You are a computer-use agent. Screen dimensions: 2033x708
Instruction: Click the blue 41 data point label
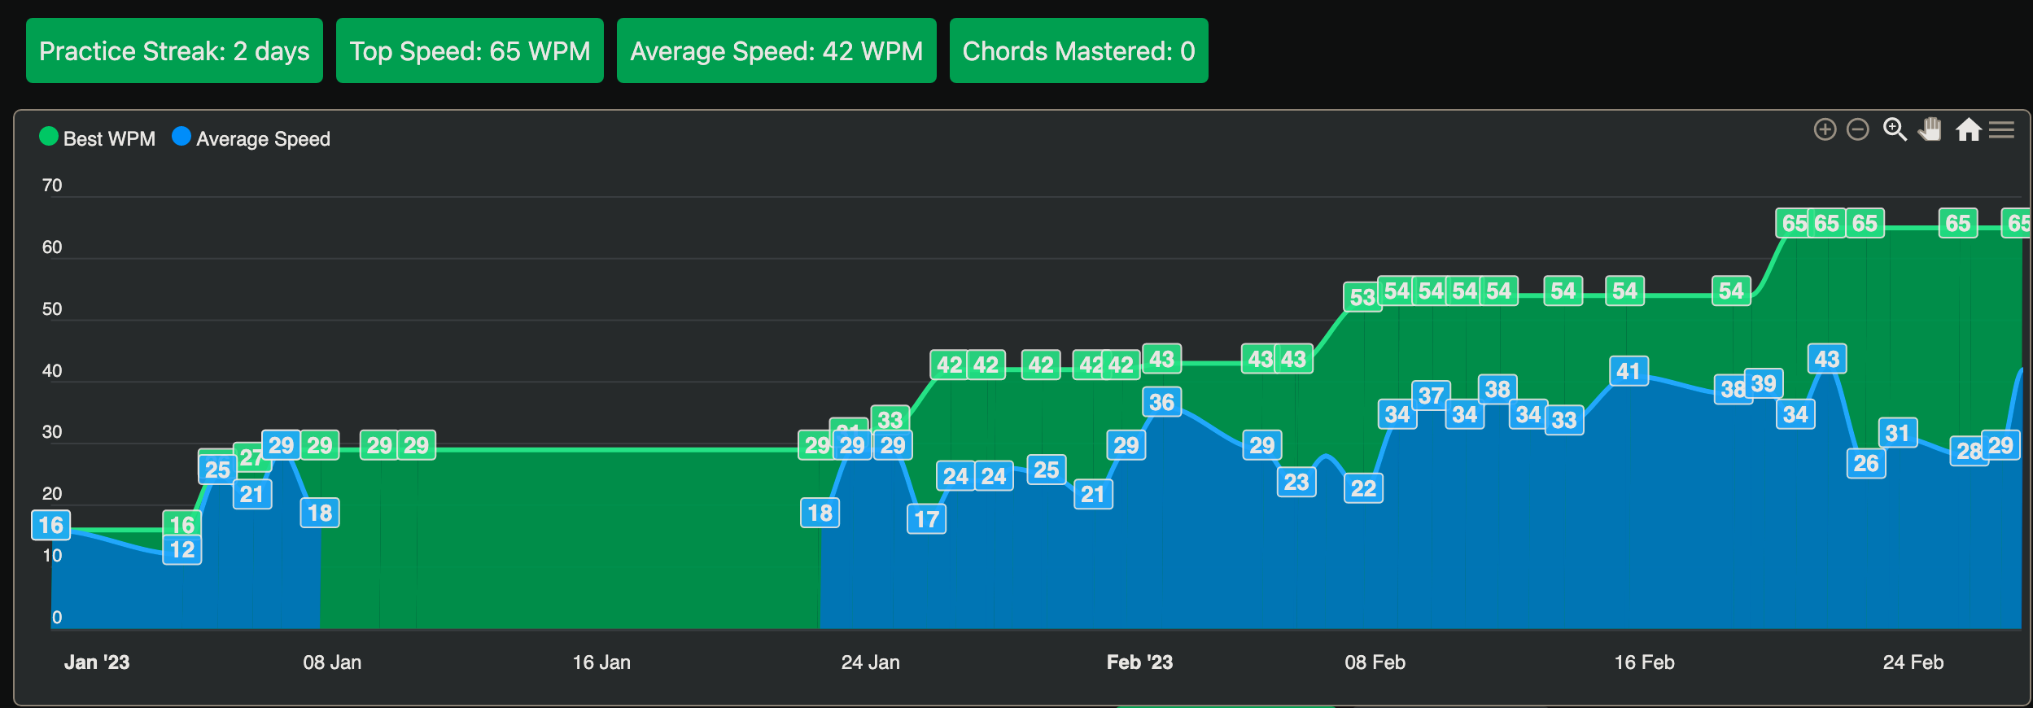tap(1629, 372)
